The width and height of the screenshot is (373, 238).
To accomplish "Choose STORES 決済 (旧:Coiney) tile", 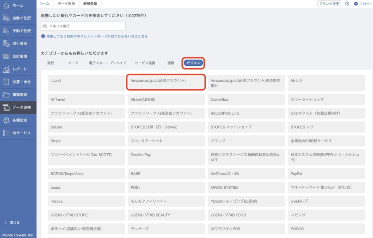I will tap(166, 127).
